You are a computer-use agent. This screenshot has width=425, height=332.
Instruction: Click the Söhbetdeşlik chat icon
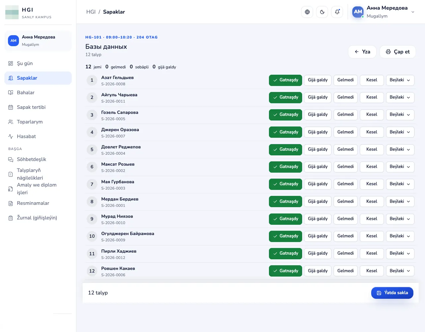[11, 159]
